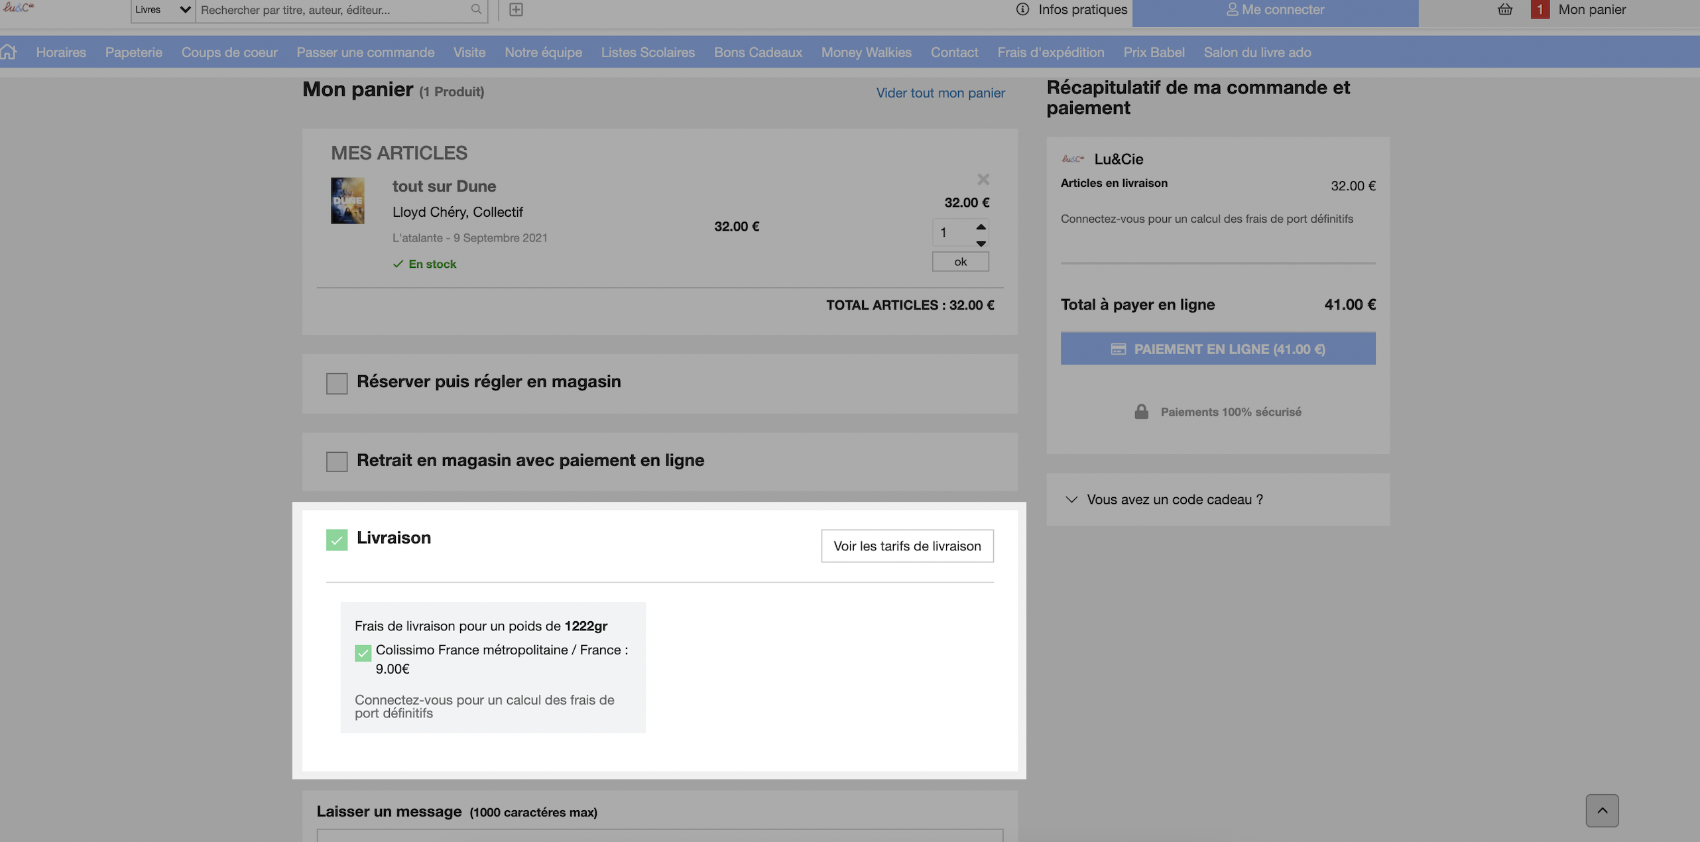Click Paiement en ligne button
Image resolution: width=1700 pixels, height=842 pixels.
(x=1217, y=349)
